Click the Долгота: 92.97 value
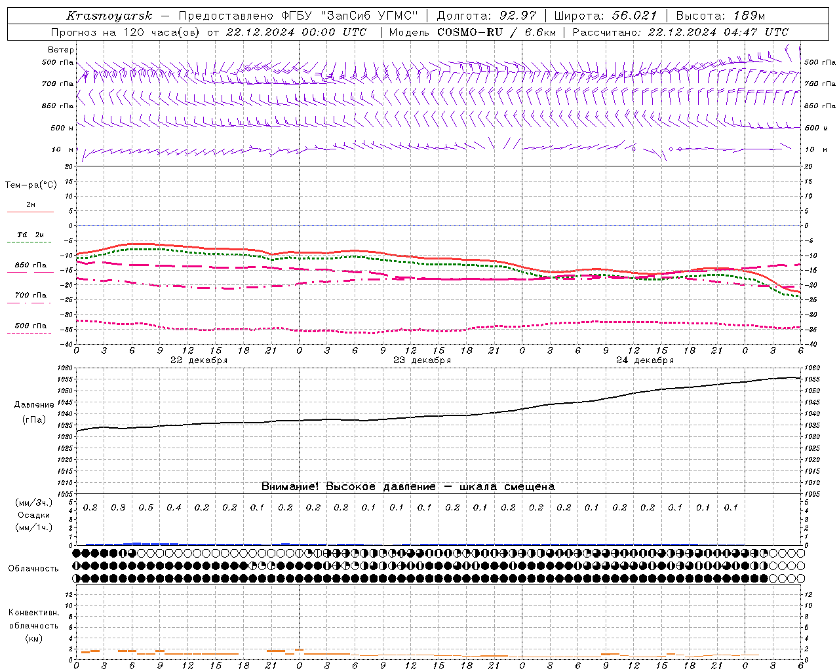 coord(486,16)
